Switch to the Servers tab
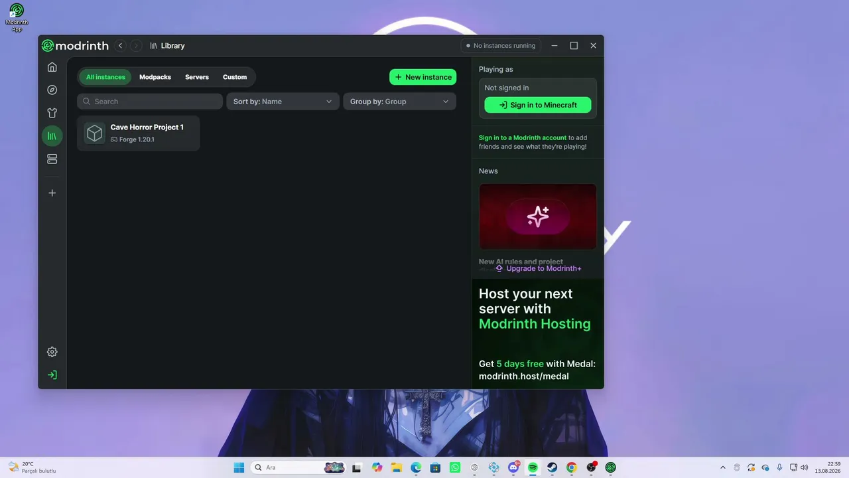The height and width of the screenshot is (478, 849). (197, 77)
